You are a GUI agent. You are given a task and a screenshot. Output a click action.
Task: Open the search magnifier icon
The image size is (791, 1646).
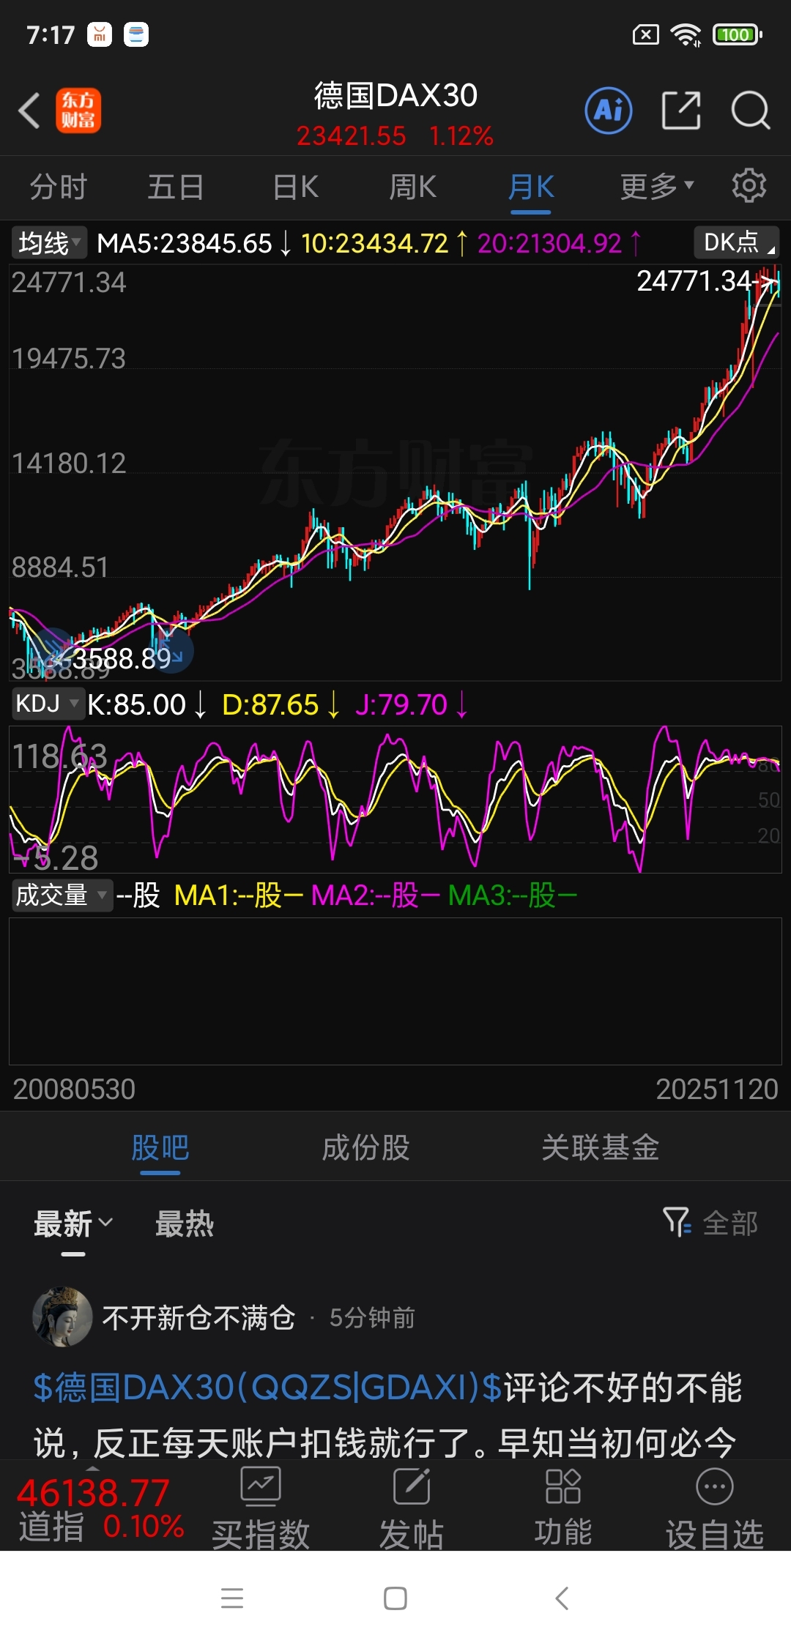coord(751,111)
